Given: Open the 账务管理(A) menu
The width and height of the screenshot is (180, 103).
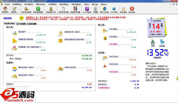Looking at the screenshot, I should point(17,4).
